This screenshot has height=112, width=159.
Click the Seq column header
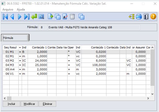click(x=6, y=47)
